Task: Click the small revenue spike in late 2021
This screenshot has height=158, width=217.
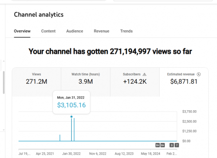Action: 60,138
